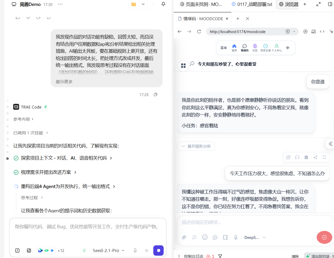The height and width of the screenshot is (258, 334).
Task: Open code view angle-brackets icon
Action: 322,32
